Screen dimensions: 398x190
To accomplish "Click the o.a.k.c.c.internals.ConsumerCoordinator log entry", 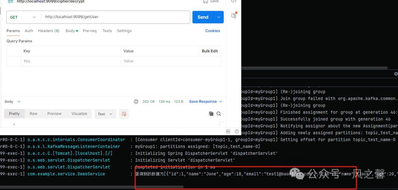I will tap(76, 140).
